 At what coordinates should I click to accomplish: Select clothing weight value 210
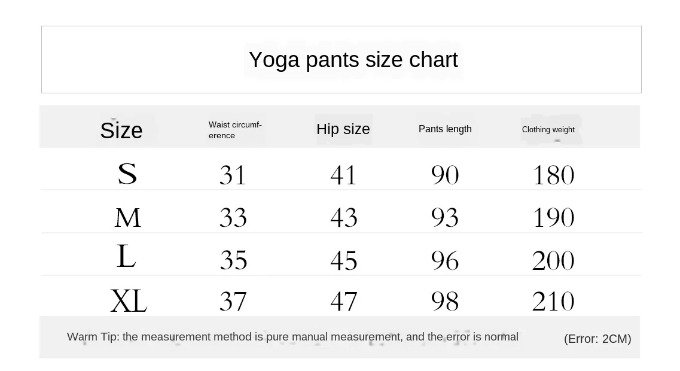(x=553, y=302)
